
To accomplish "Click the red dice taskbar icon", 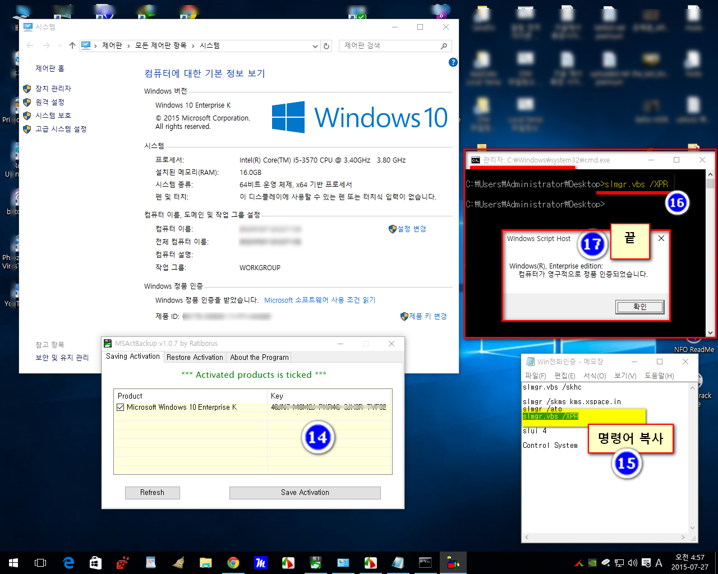I will 123,563.
